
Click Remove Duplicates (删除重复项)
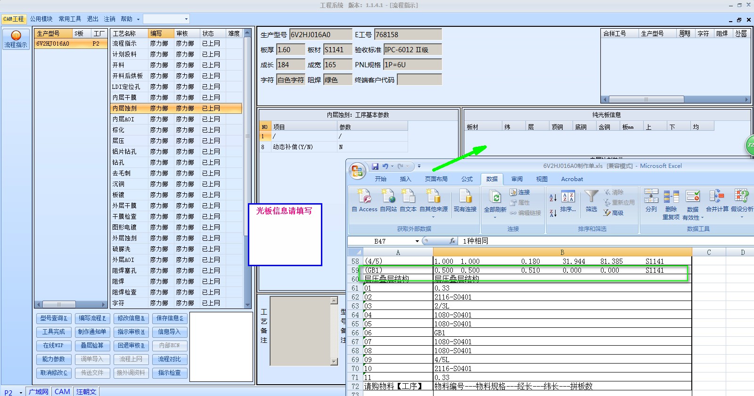pyautogui.click(x=671, y=205)
